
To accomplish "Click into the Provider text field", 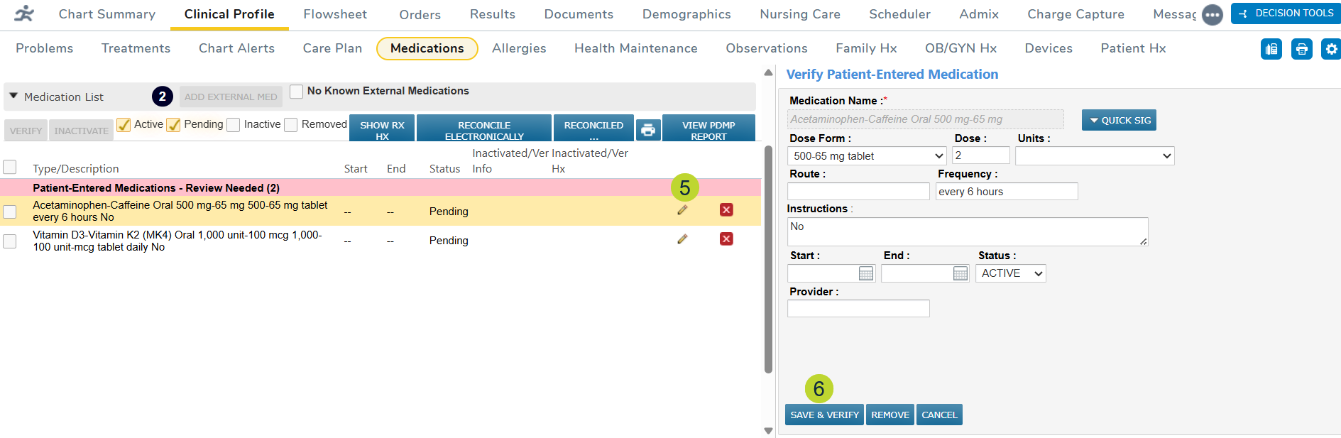I will [x=858, y=308].
